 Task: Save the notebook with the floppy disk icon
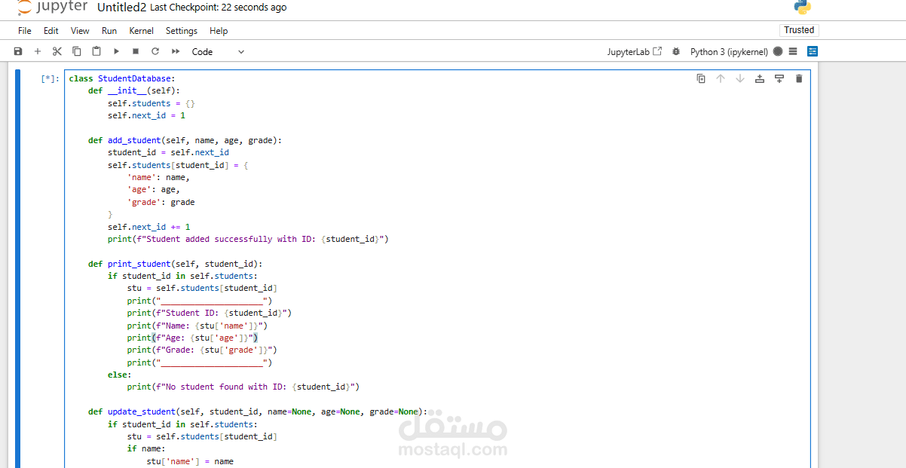(18, 51)
